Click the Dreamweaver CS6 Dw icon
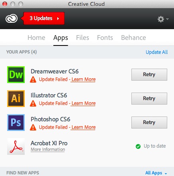The height and width of the screenshot is (176, 174). 16,75
